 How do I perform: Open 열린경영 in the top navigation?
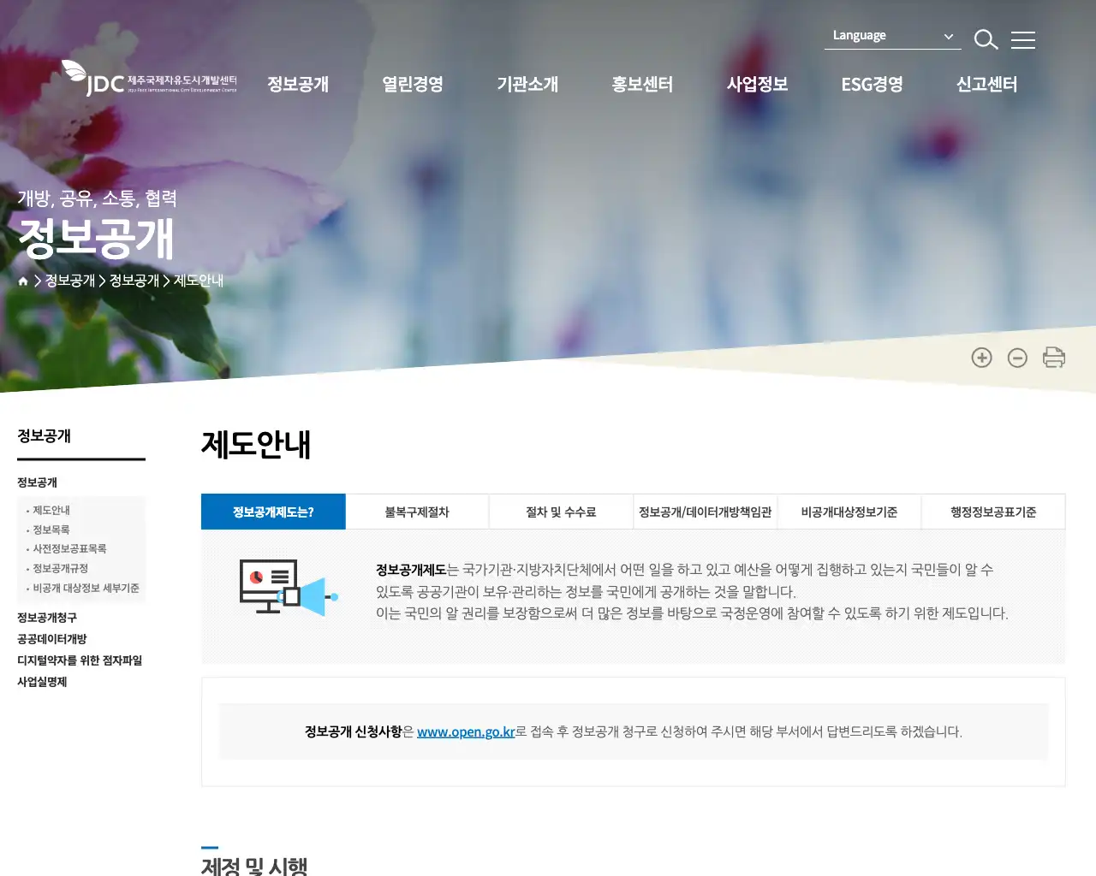[x=413, y=84]
